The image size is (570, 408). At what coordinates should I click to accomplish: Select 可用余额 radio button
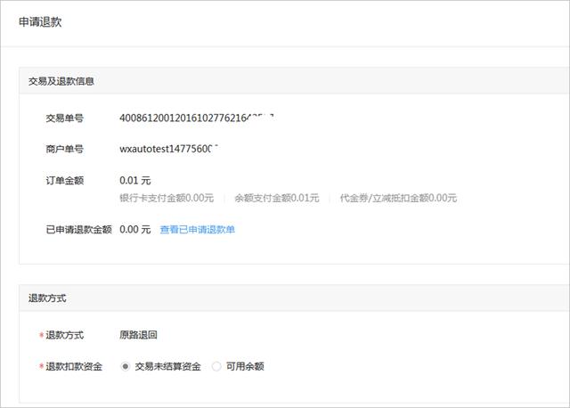216,366
